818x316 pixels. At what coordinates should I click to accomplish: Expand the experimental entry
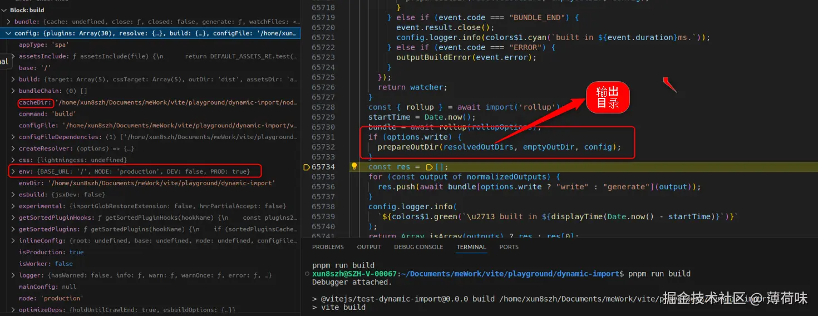13,206
